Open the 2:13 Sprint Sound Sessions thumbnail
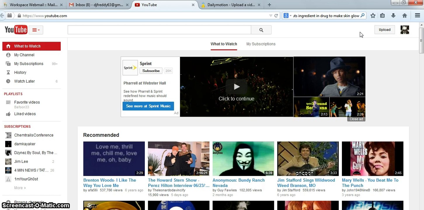 pos(312,107)
